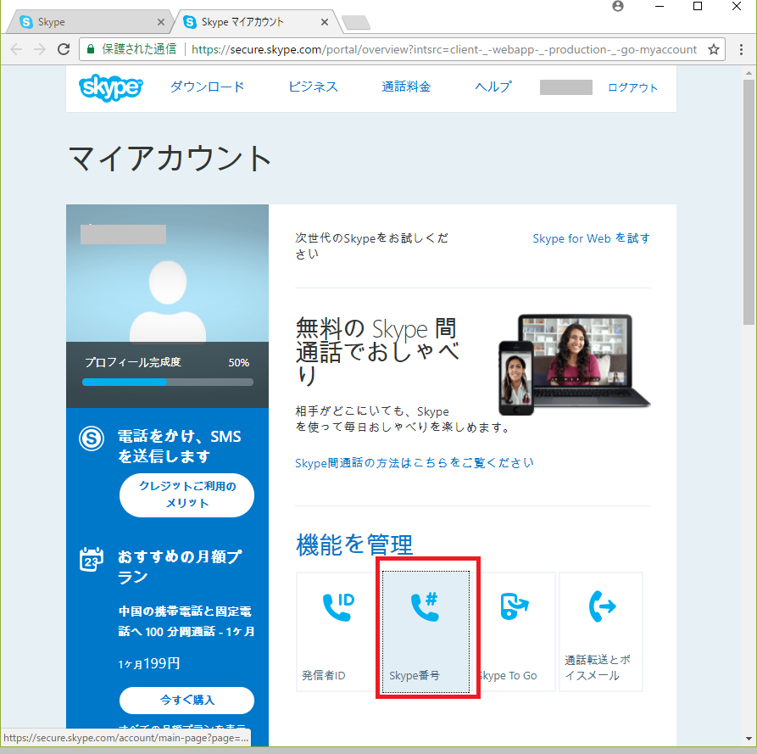The height and width of the screenshot is (754, 757).
Task: Close the Skype マイアカウント tab
Action: (x=325, y=22)
